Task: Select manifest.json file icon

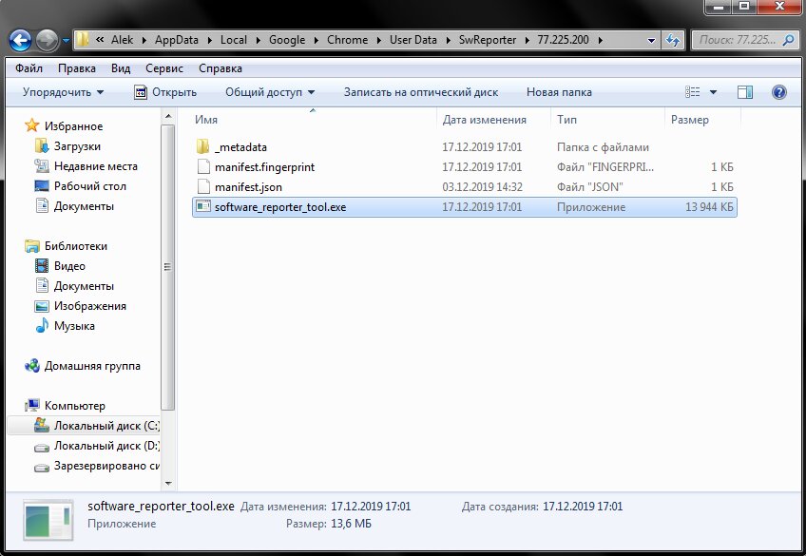Action: [204, 187]
